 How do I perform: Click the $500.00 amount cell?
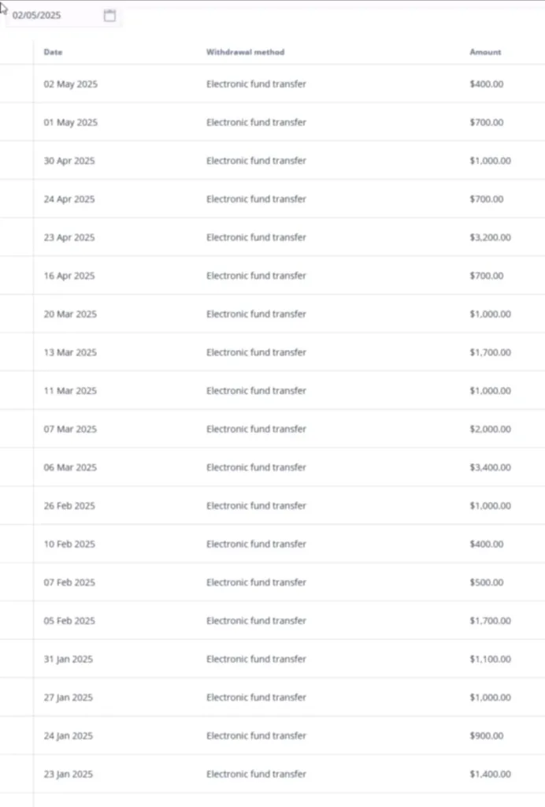486,582
